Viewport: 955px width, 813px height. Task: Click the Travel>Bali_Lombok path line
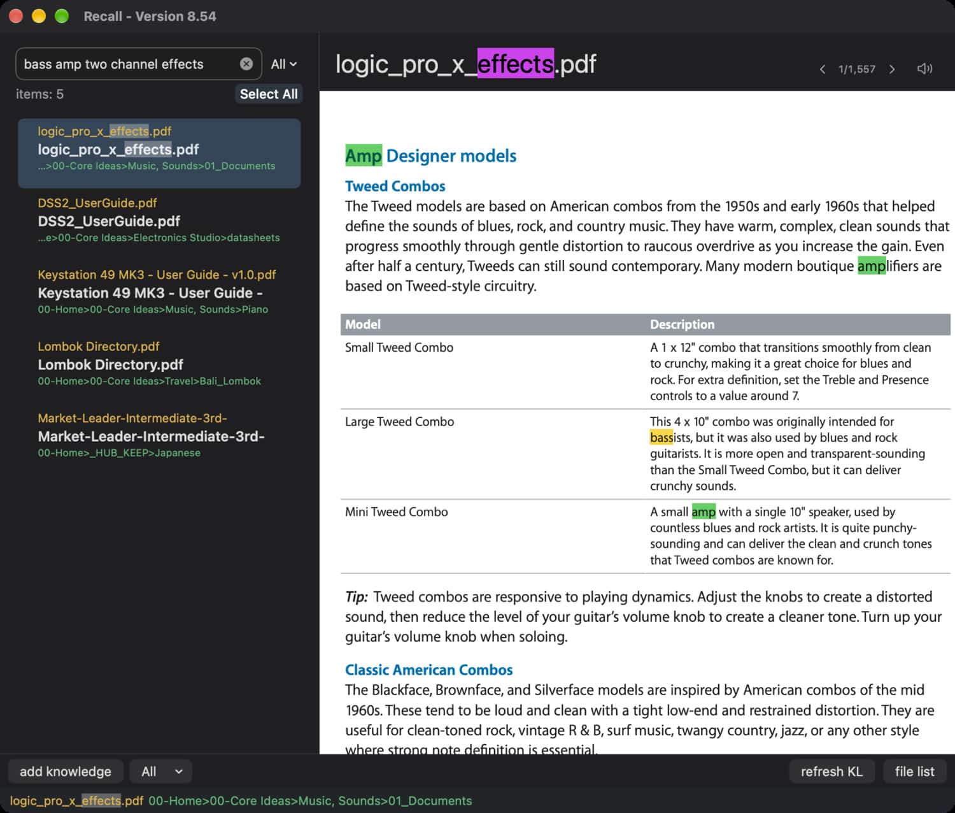pos(149,381)
